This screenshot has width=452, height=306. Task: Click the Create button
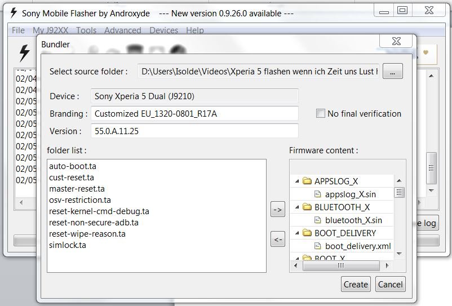click(x=356, y=285)
